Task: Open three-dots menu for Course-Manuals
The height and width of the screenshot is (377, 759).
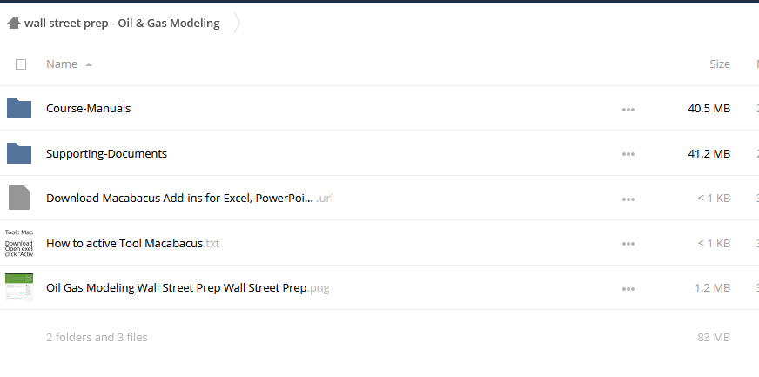Action: click(x=628, y=110)
